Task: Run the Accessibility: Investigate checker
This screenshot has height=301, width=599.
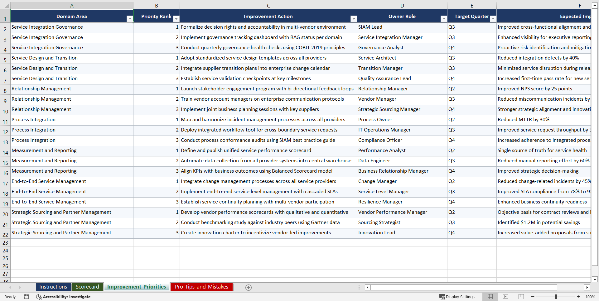Action: (x=63, y=297)
